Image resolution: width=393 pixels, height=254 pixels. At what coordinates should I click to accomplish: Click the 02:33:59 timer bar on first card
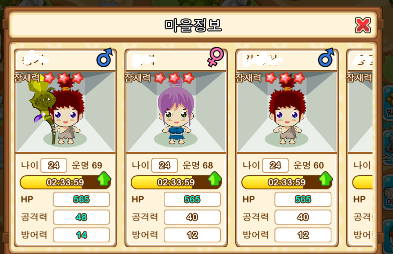pyautogui.click(x=65, y=182)
